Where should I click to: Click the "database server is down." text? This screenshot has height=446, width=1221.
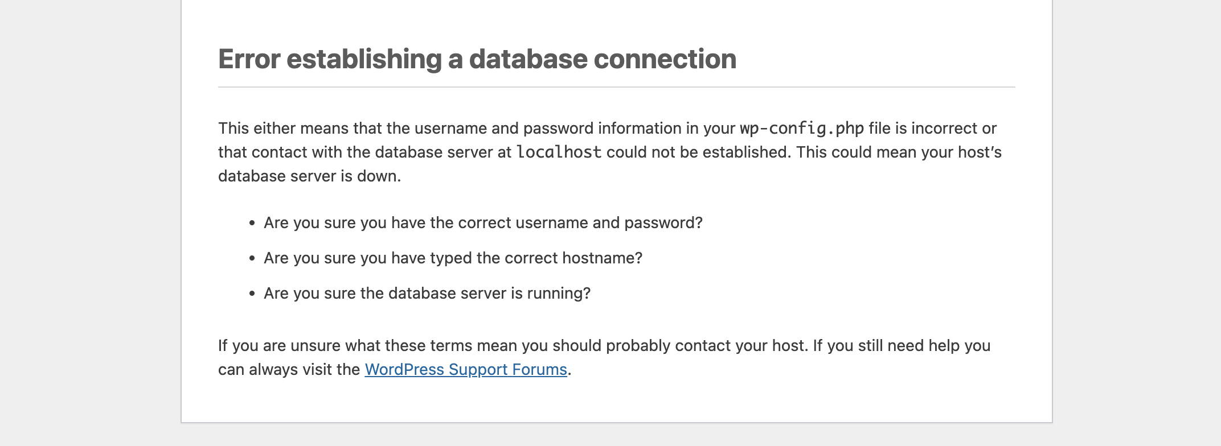309,176
